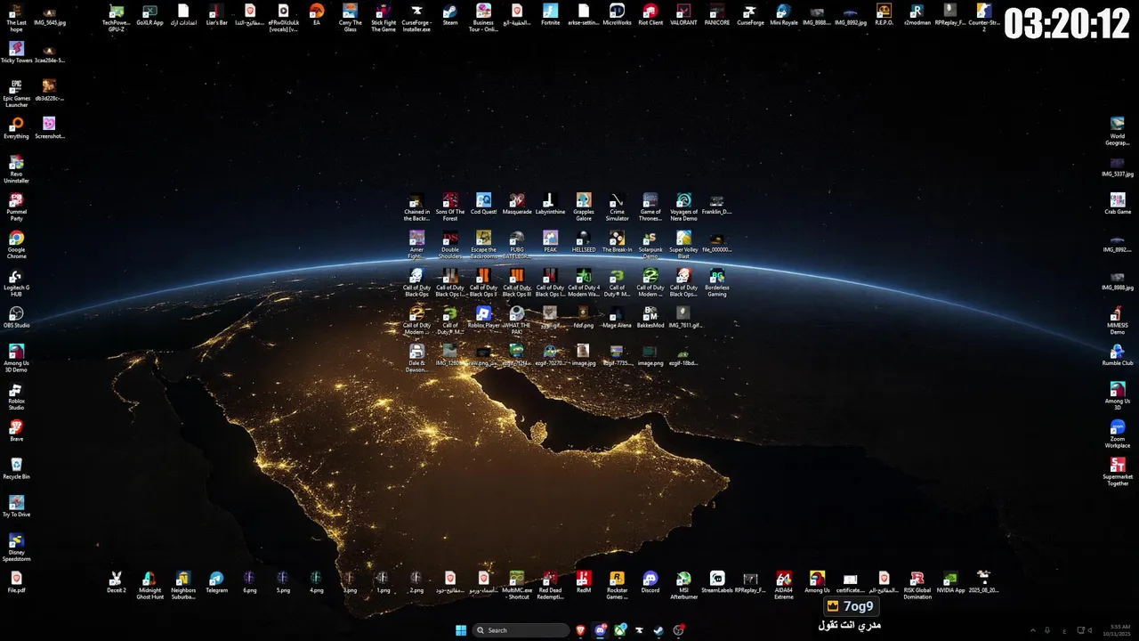The image size is (1139, 641).
Task: Open the Riot Client shortcut
Action: pyautogui.click(x=650, y=14)
